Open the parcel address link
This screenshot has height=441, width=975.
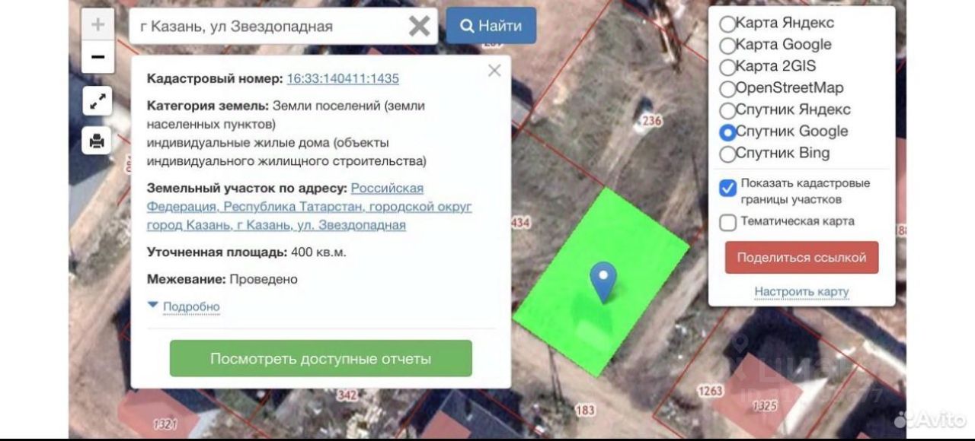tap(309, 207)
